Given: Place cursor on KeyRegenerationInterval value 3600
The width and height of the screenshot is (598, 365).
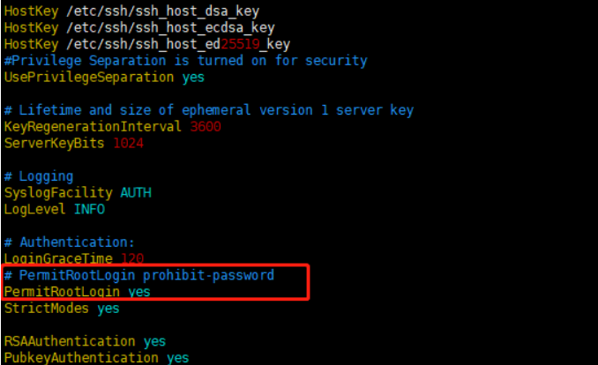Looking at the screenshot, I should [x=205, y=127].
